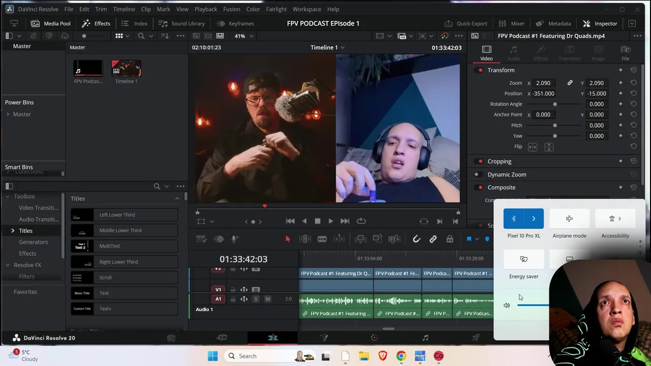Stop playback in the viewer

(x=317, y=221)
